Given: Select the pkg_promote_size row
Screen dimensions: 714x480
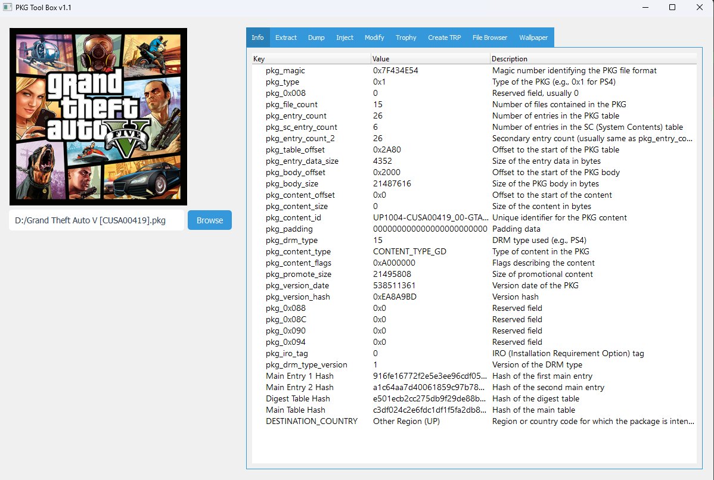Looking at the screenshot, I should tap(474, 275).
